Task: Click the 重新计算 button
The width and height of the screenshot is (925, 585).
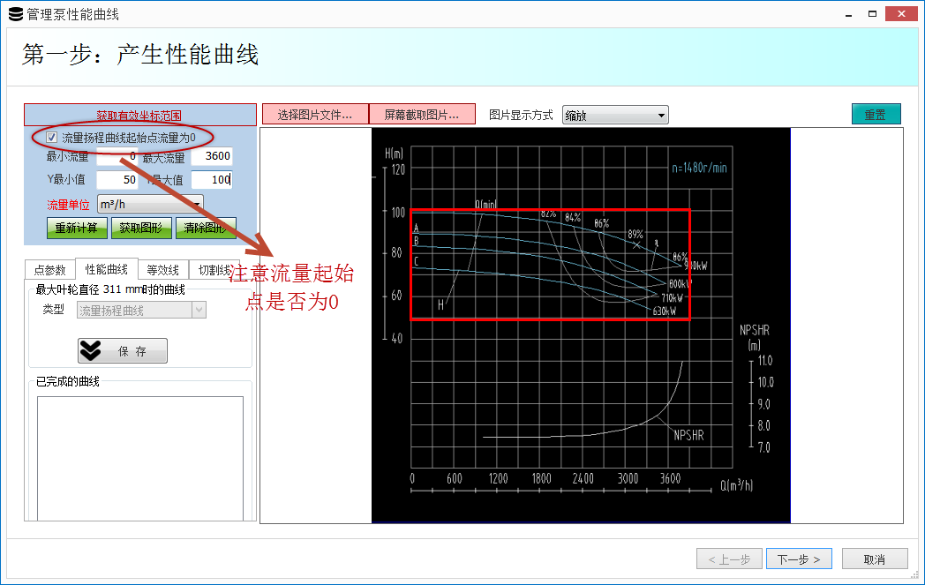Action: (x=77, y=228)
